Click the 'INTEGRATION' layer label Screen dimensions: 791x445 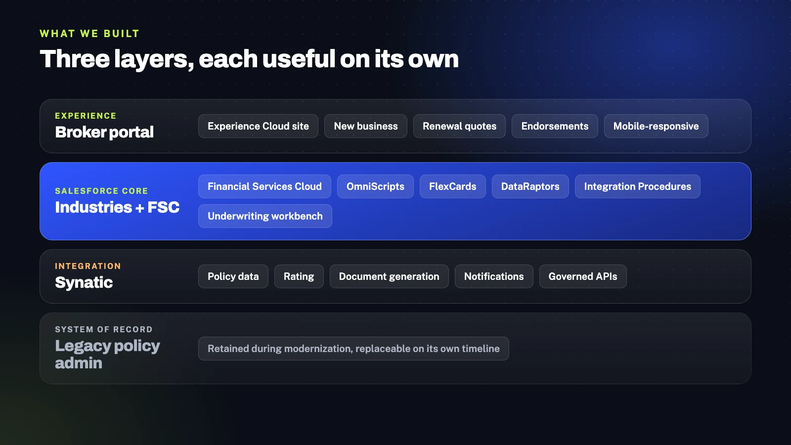(88, 266)
